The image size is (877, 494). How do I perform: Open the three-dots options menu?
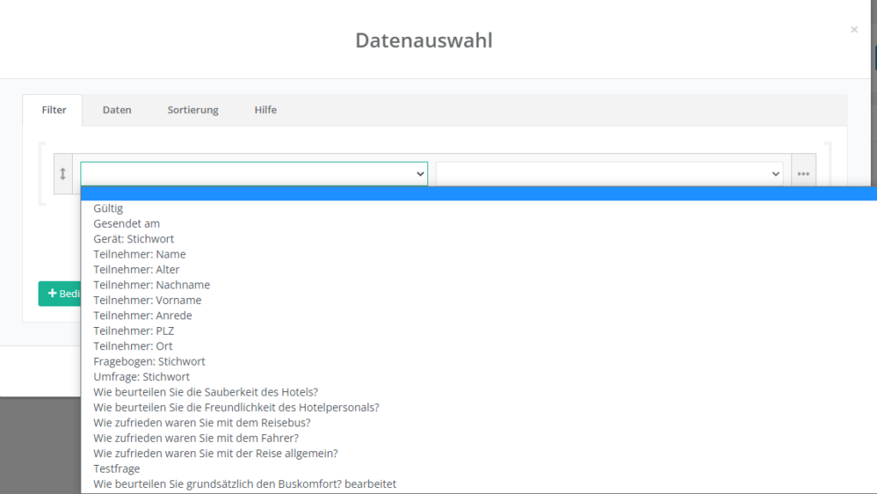pos(802,174)
